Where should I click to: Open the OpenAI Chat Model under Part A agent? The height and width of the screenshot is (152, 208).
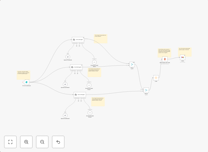68,57
